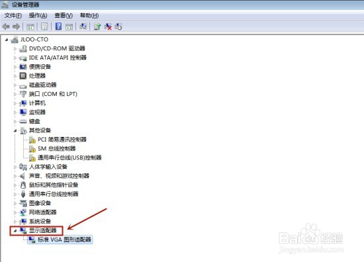This screenshot has width=364, height=262.
Task: Select the 计算机 category label
Action: click(x=37, y=103)
